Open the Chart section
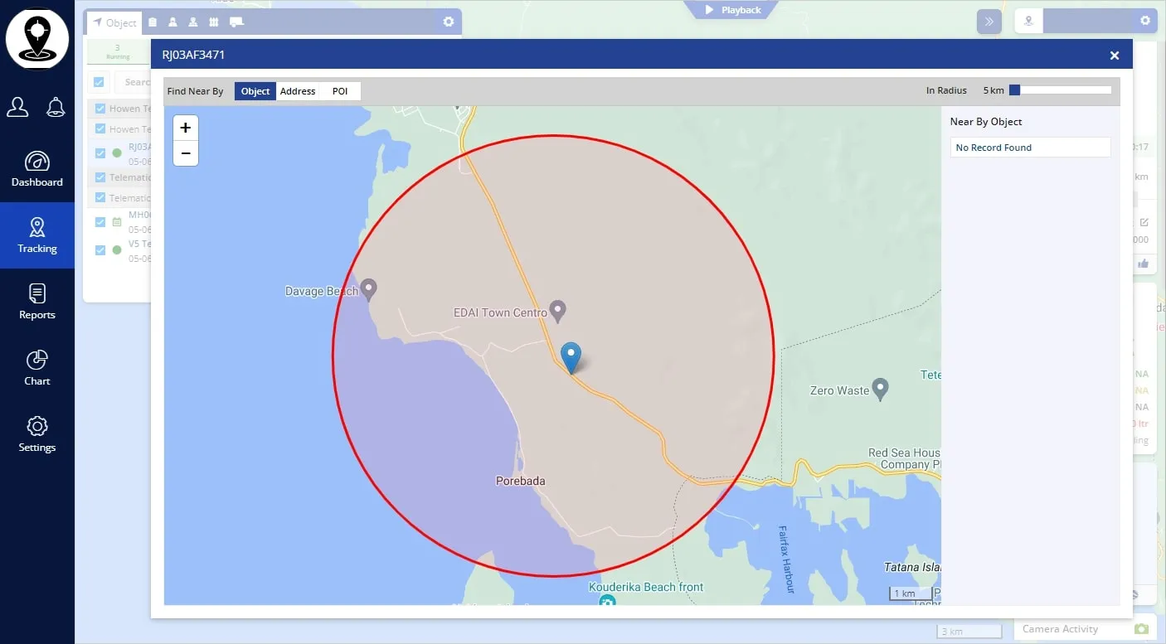This screenshot has width=1166, height=644. 37,368
